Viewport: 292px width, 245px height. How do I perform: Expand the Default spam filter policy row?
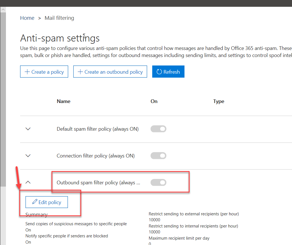(28, 129)
